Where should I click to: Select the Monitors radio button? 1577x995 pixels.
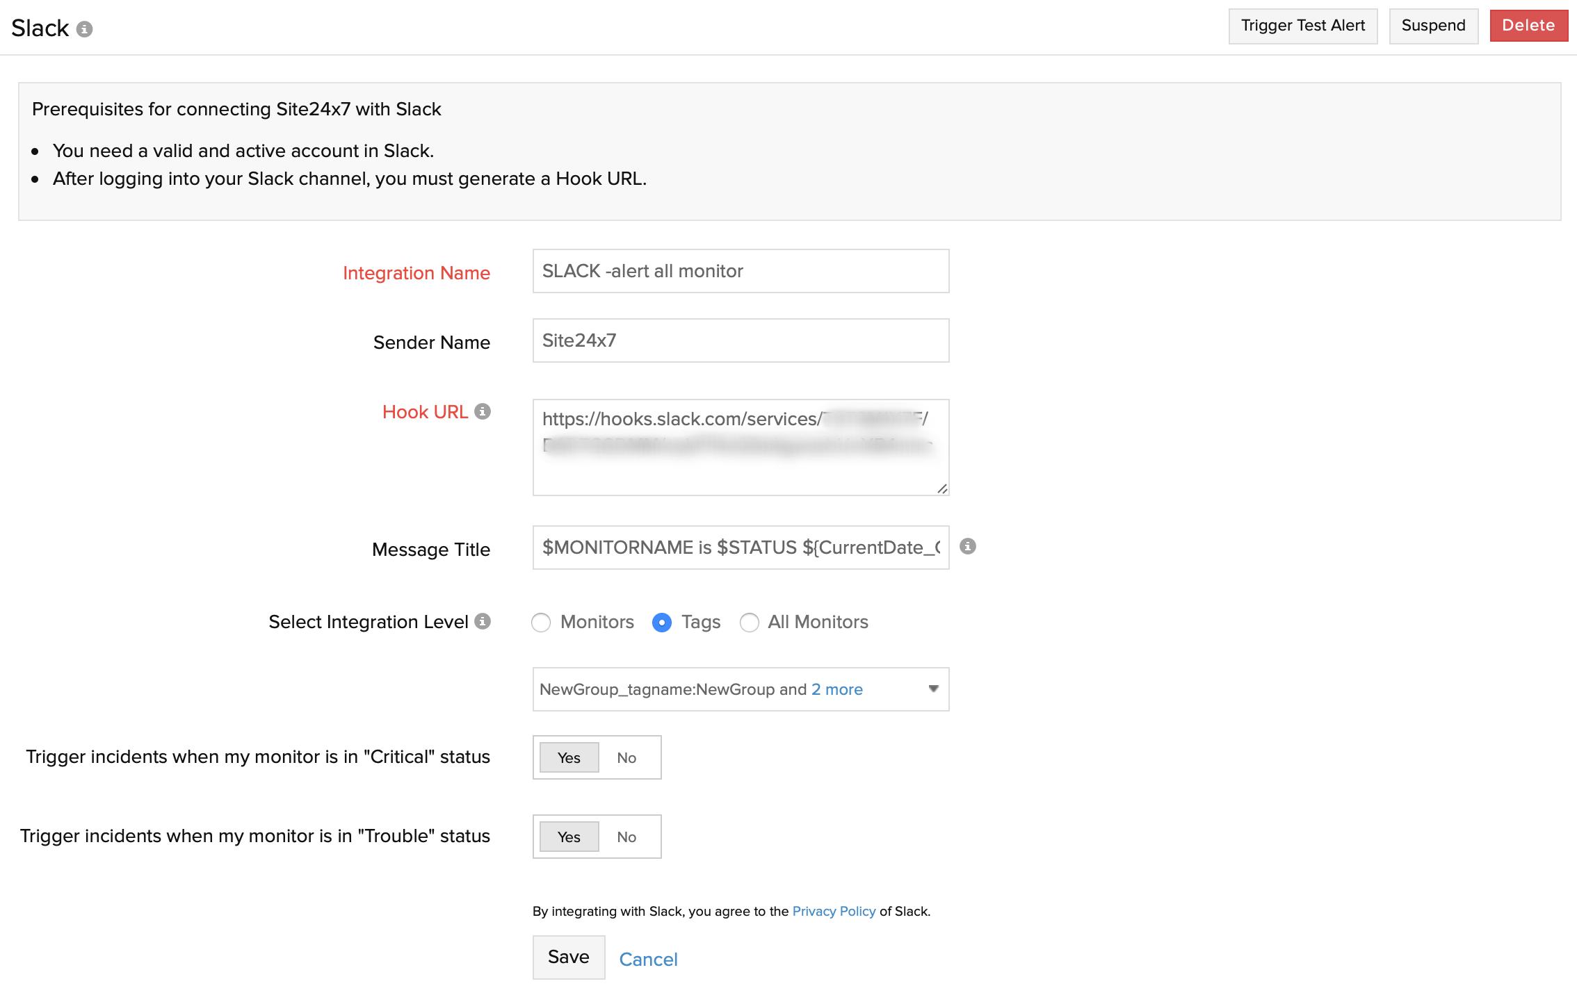point(541,622)
